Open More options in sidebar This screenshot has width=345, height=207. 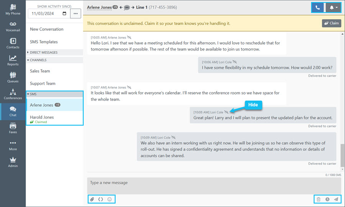(x=13, y=145)
